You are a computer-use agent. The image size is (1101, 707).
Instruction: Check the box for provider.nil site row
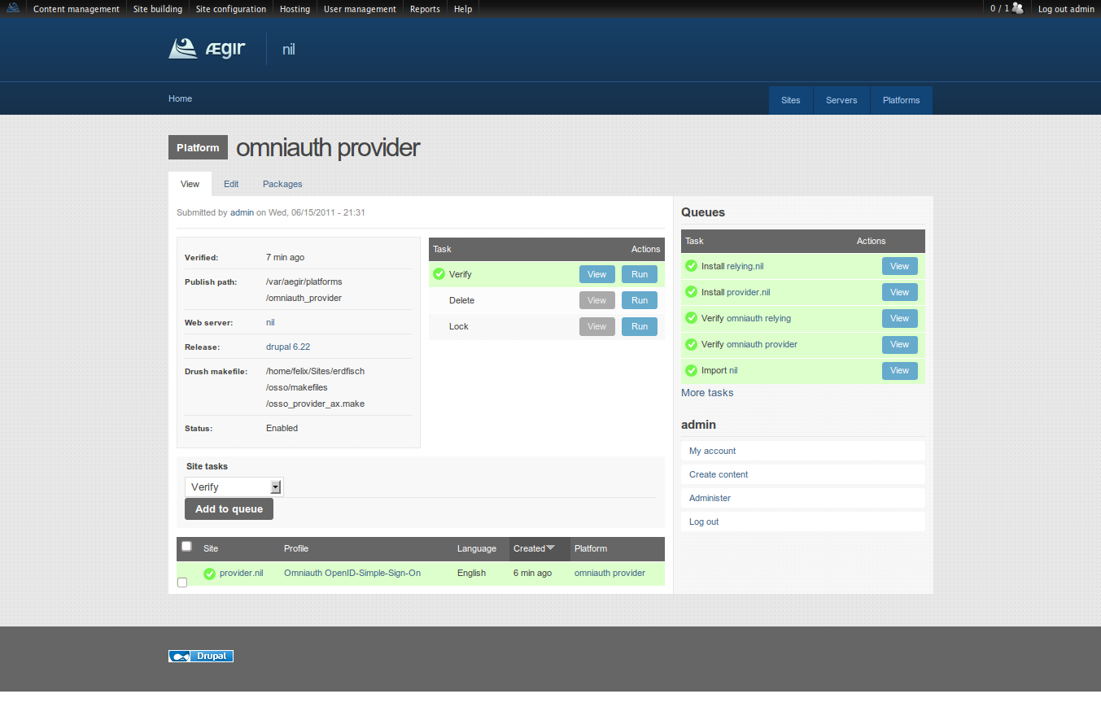tap(182, 582)
